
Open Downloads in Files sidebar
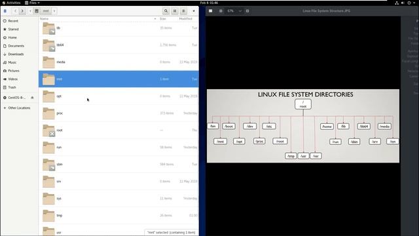click(x=19, y=54)
